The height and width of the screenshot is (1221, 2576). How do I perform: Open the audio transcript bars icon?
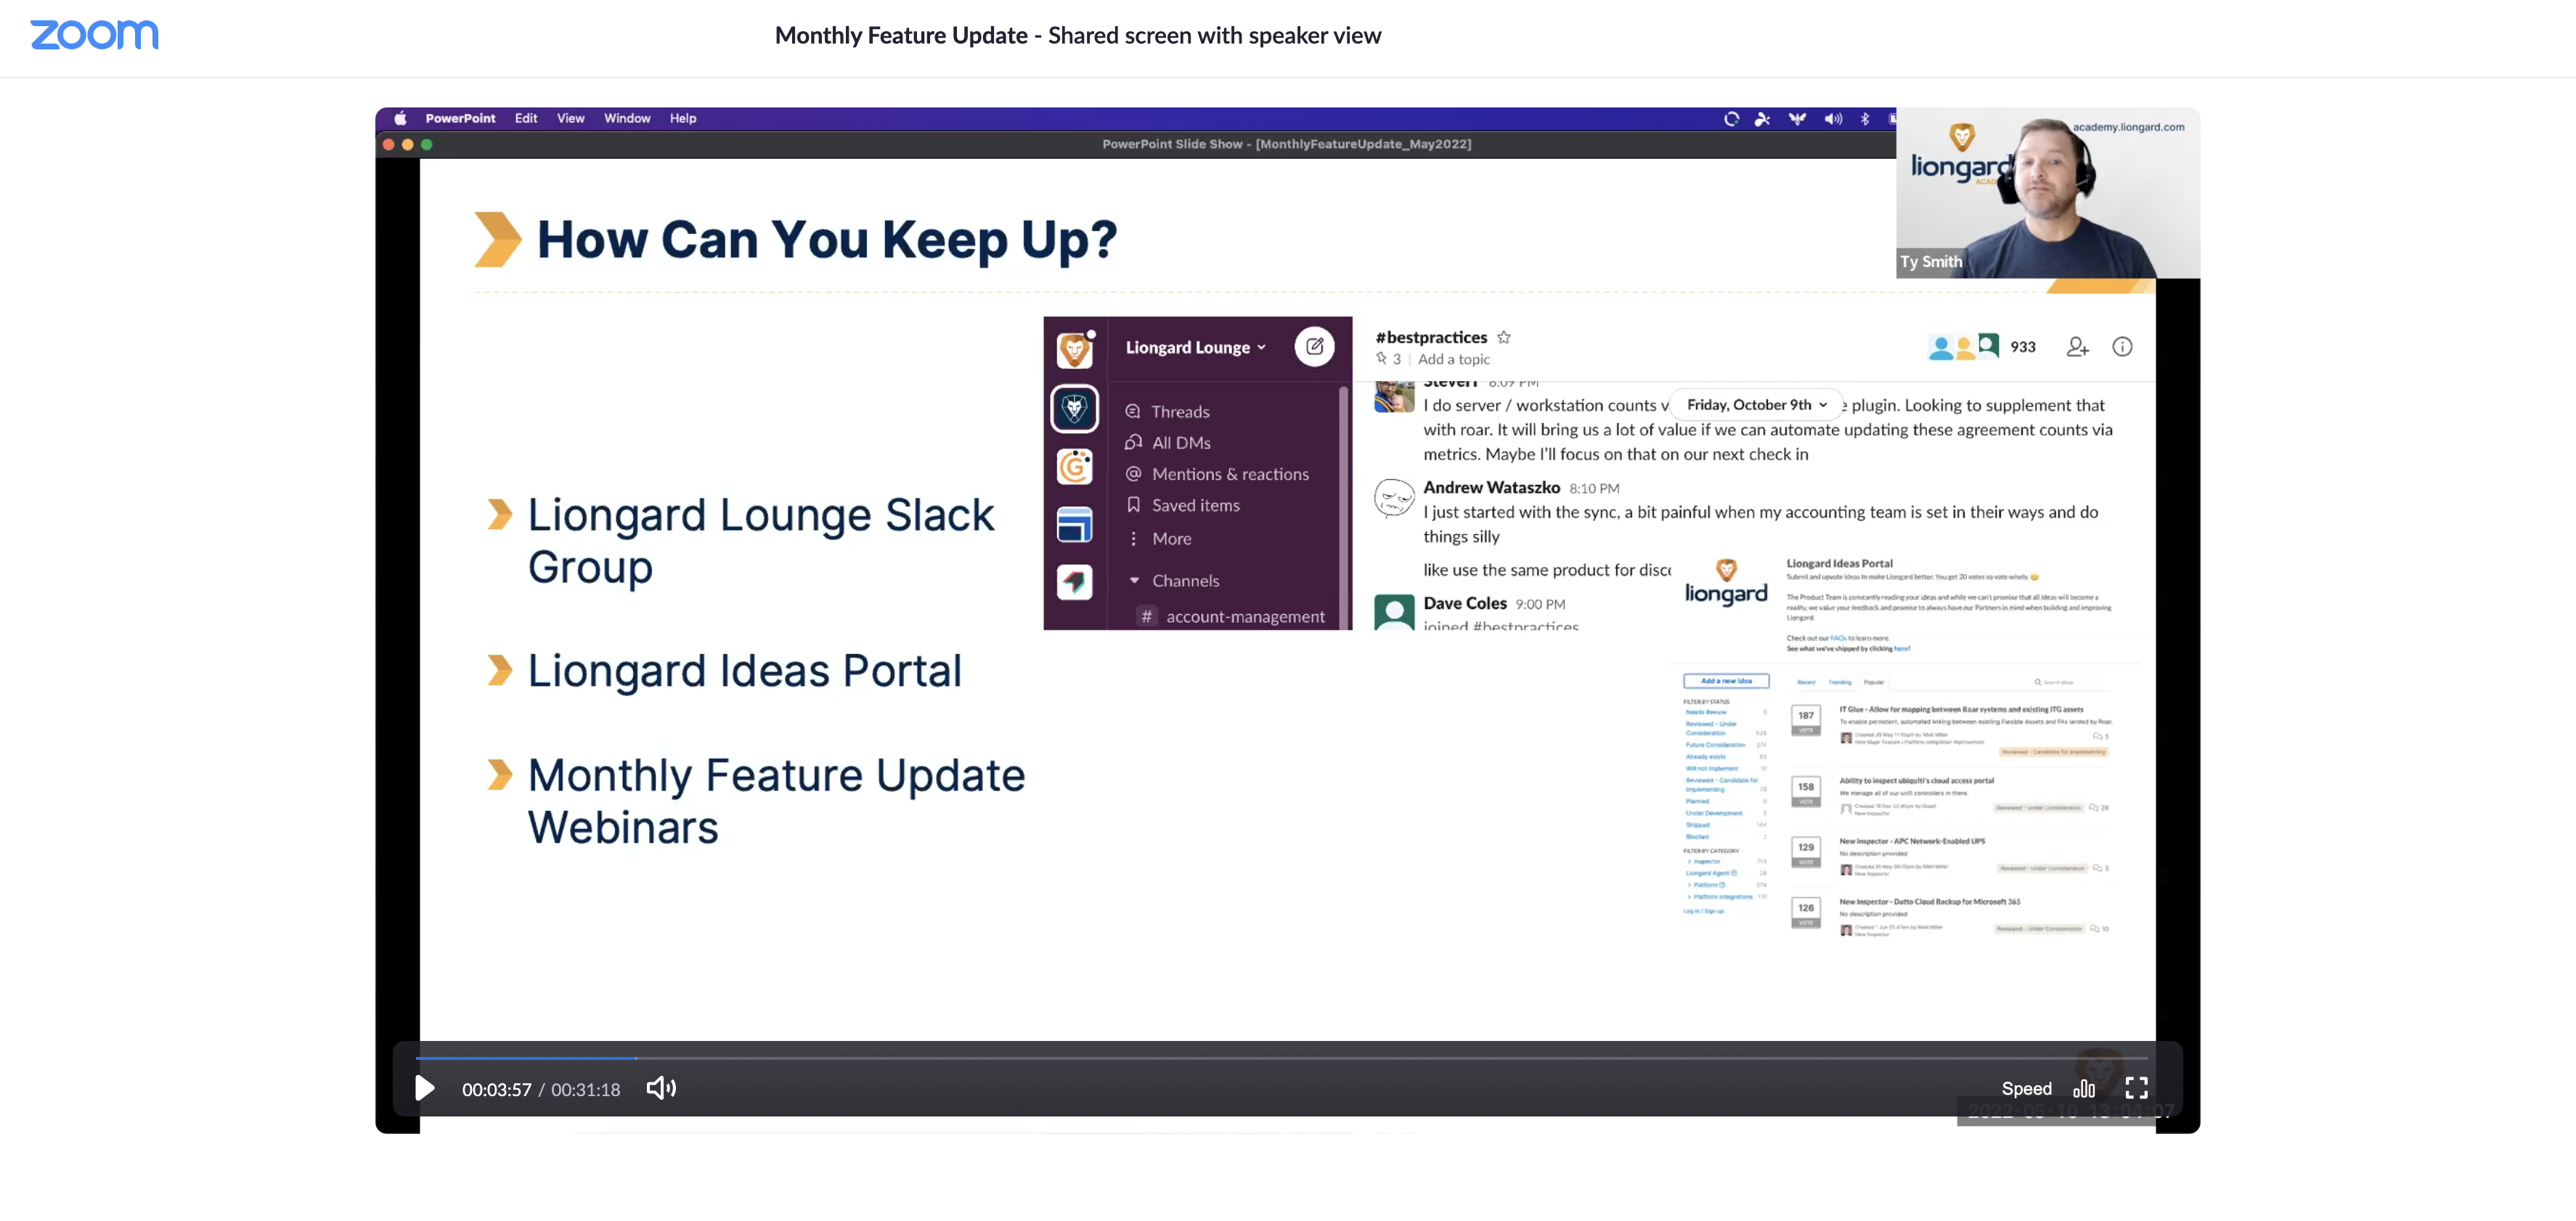click(x=2084, y=1088)
